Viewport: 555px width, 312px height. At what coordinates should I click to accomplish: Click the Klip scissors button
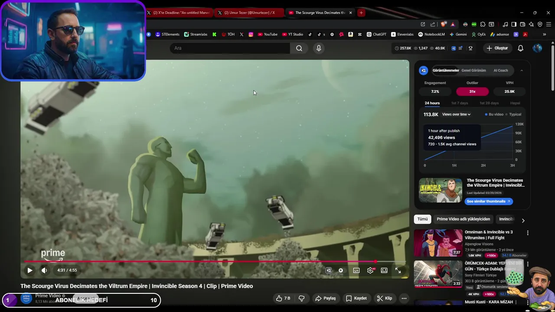coord(385,298)
